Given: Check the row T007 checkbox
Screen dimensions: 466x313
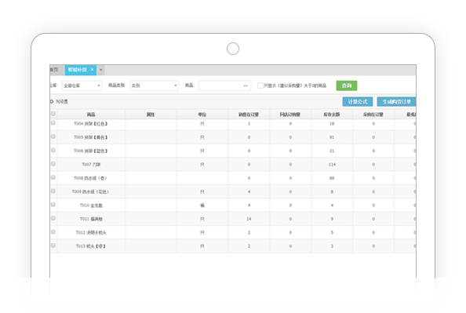Looking at the screenshot, I should click(53, 164).
